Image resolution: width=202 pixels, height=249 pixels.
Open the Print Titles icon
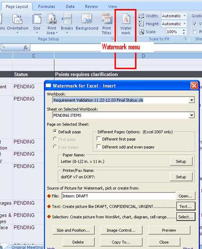pos(106,19)
